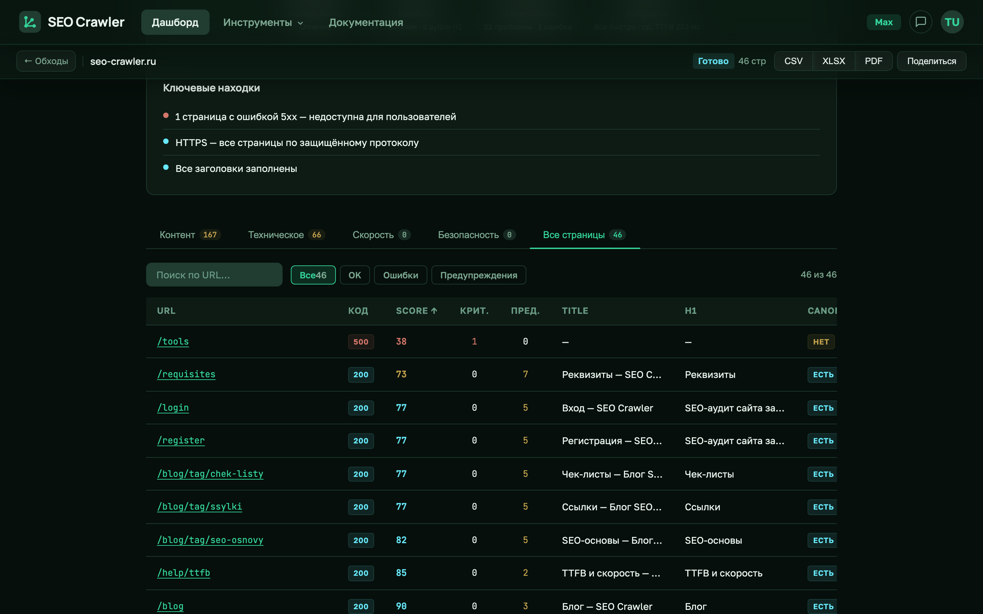This screenshot has height=614, width=983.
Task: Click the Max plan badge
Action: tap(883, 22)
